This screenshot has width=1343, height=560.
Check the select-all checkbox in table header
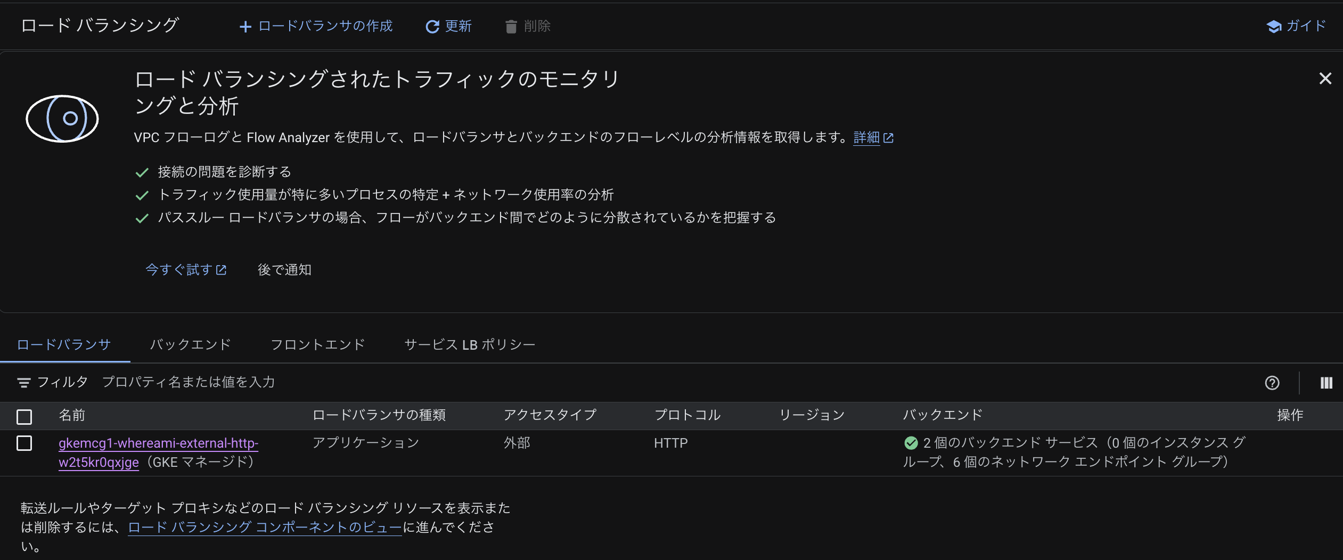24,417
